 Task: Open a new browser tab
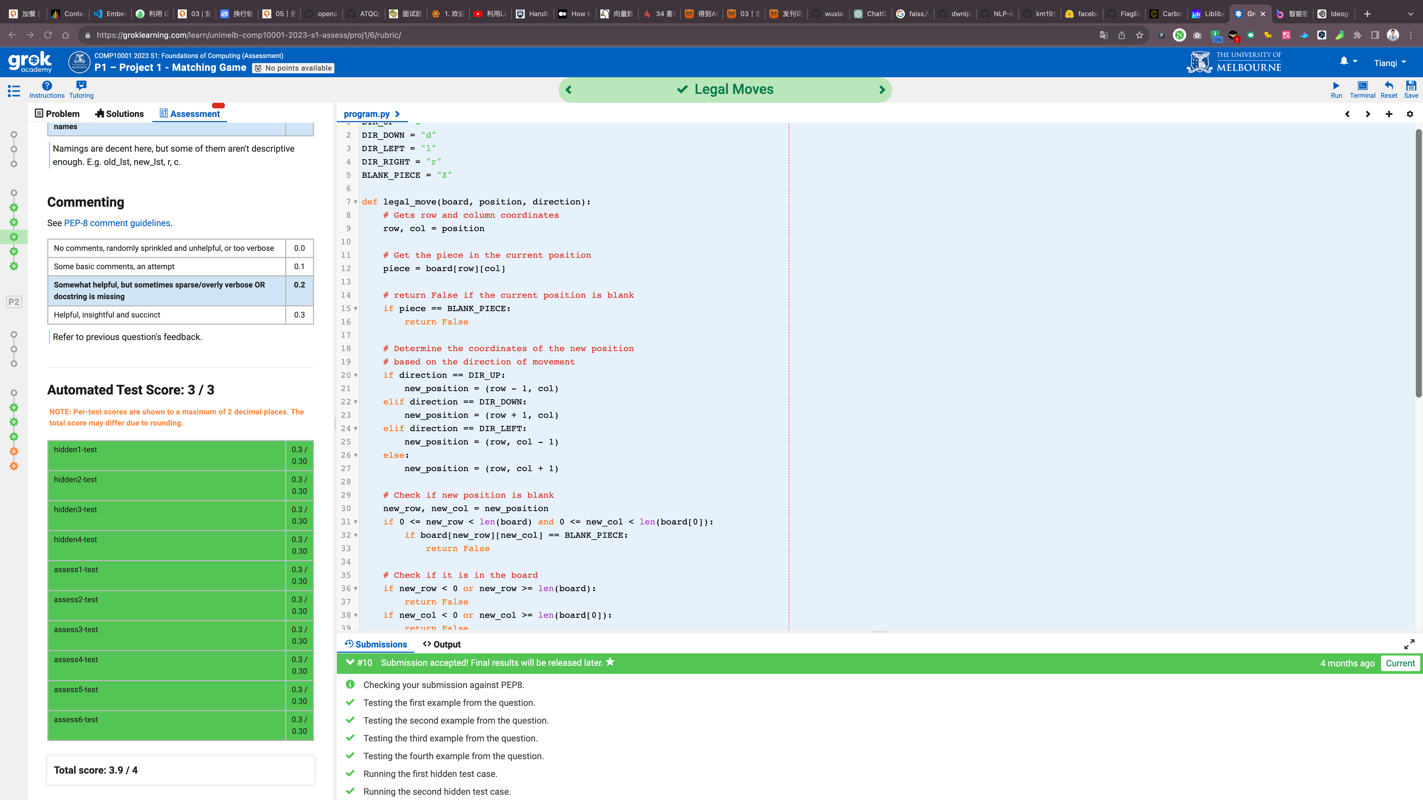coord(1367,14)
